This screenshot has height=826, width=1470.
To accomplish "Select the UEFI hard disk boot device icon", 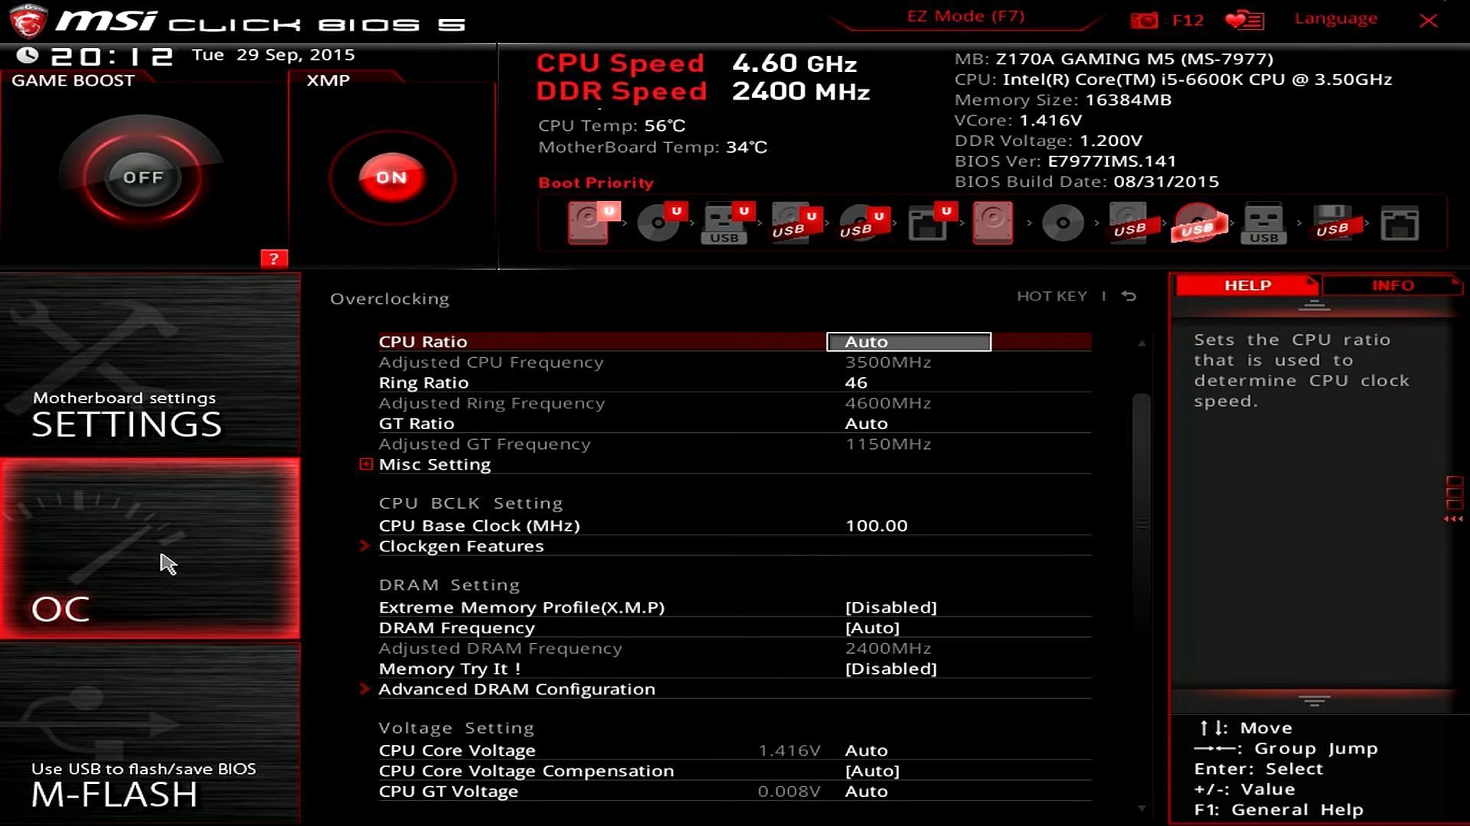I will 593,223.
